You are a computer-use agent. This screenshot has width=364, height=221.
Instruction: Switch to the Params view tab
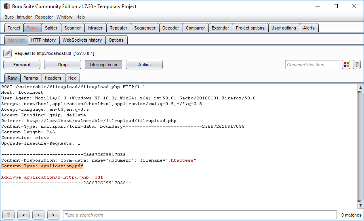[31, 78]
